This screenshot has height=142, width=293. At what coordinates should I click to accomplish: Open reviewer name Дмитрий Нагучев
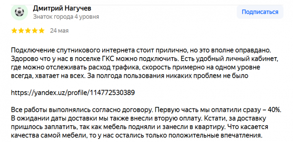62,8
